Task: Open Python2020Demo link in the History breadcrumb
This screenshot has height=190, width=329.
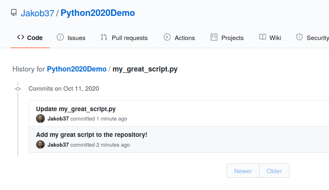Action: [x=77, y=69]
